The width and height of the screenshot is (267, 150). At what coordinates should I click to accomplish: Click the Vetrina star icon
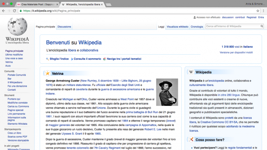click(x=47, y=73)
